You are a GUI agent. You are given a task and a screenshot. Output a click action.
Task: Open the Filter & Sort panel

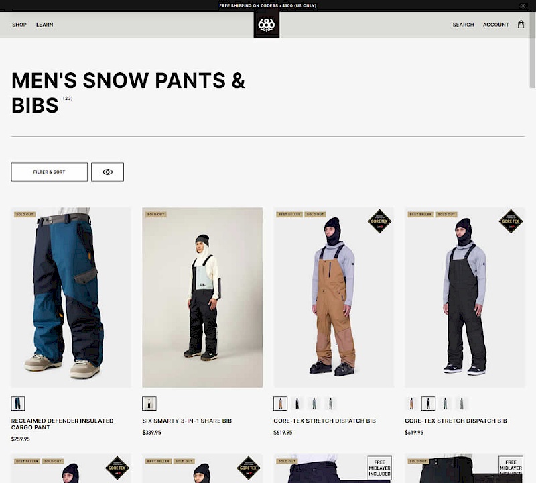49,172
